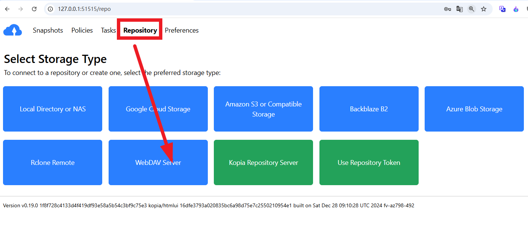The width and height of the screenshot is (528, 235).
Task: Pick Amazon S3 or Compatible Storage
Action: coord(263,109)
